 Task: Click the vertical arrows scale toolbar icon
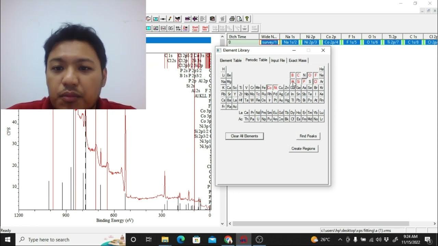[x=195, y=18]
